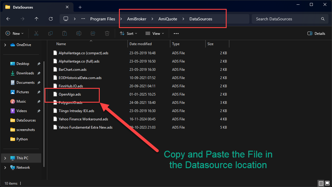Select the file FinnHub.IO.ads
The height and width of the screenshot is (187, 332).
(x=71, y=86)
